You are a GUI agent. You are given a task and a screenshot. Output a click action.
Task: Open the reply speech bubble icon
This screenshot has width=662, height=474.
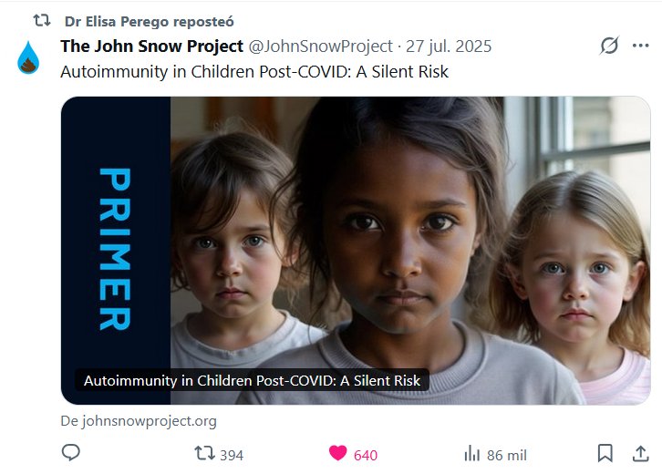point(70,452)
